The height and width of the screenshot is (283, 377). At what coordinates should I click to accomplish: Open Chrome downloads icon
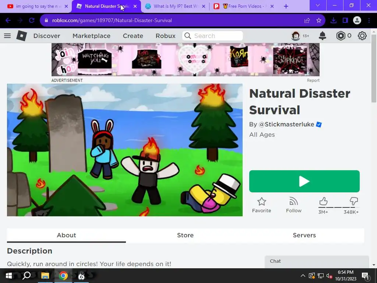[334, 21]
